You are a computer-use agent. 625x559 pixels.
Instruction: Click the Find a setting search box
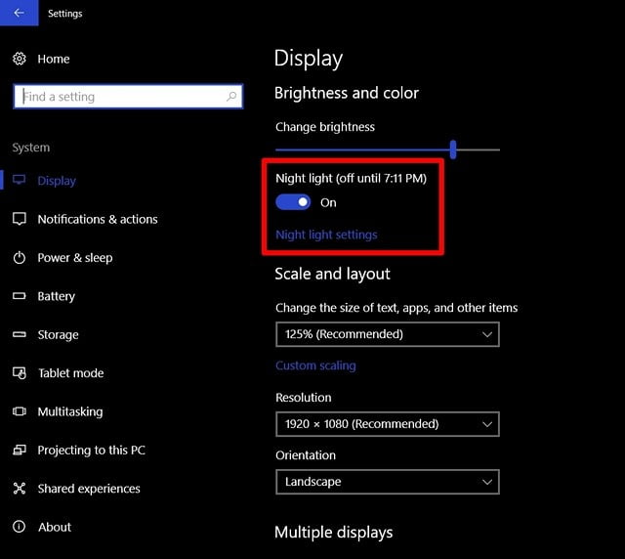pos(117,97)
